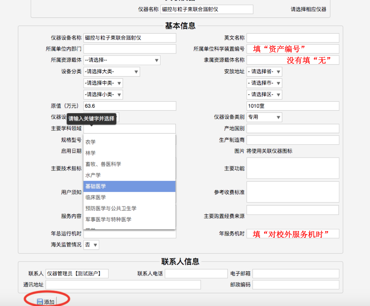Select 军事医学与特种医学 option

pos(129,220)
